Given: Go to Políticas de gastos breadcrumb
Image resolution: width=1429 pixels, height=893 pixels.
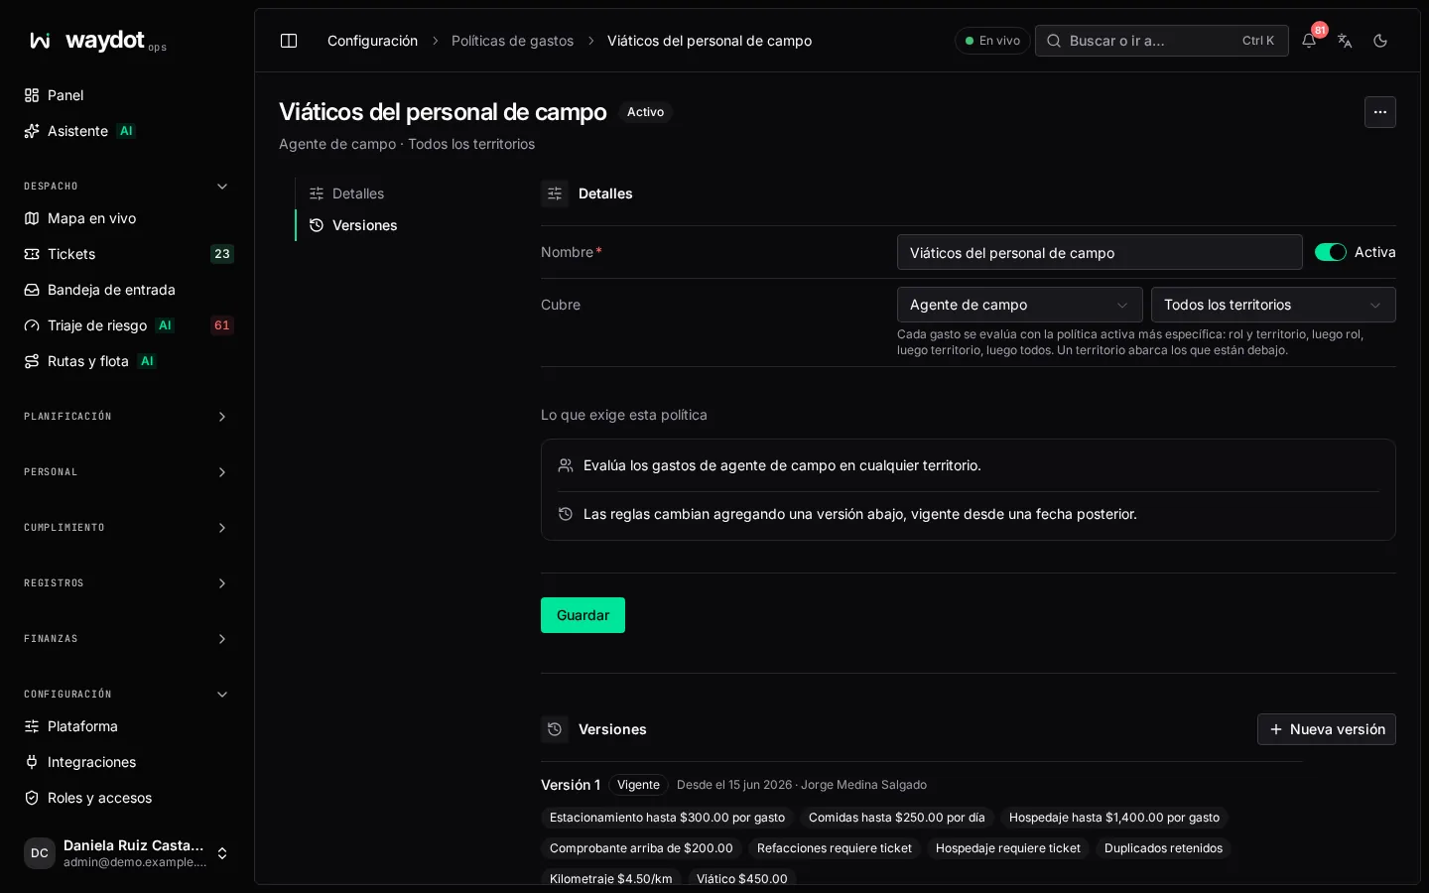Looking at the screenshot, I should (x=512, y=41).
